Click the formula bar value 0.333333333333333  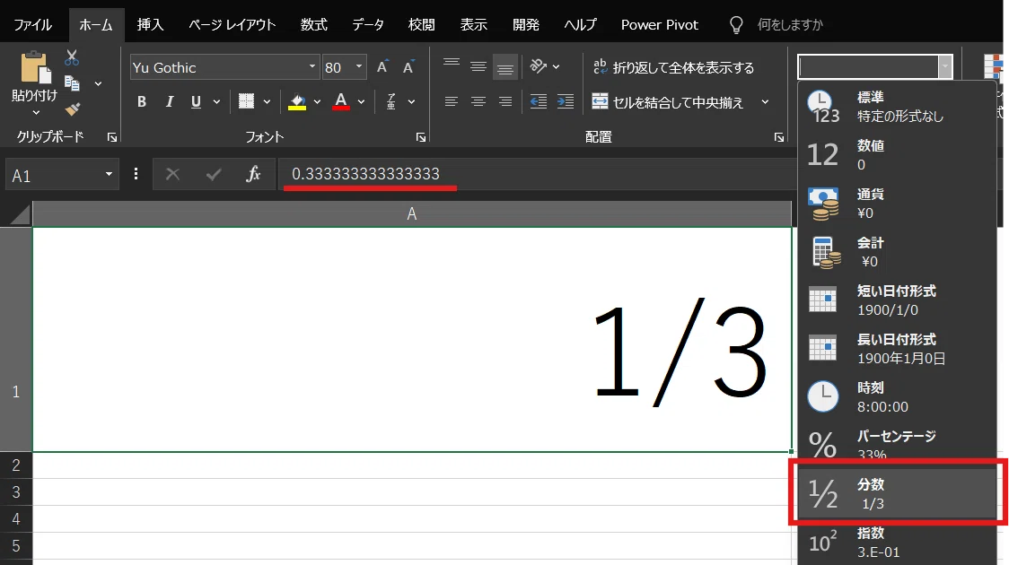[365, 174]
